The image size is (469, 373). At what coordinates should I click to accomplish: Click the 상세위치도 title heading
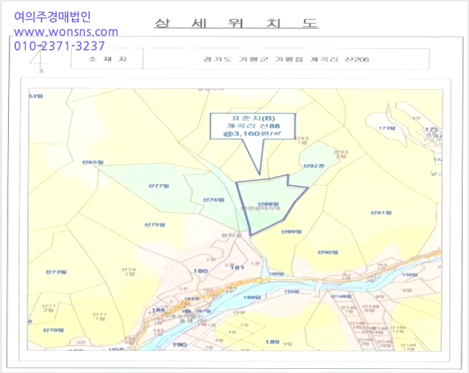tap(236, 23)
